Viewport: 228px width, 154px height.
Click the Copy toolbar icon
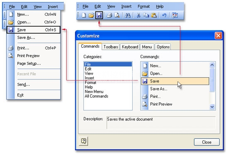146,15
